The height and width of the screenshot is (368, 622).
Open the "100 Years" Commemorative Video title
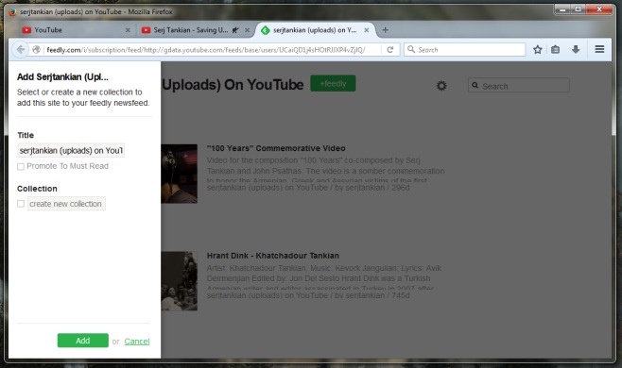(x=276, y=148)
